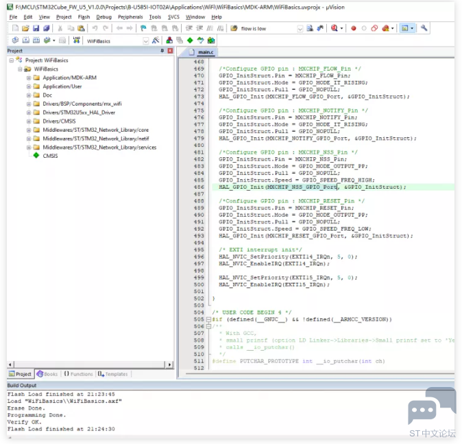Expand the Application/User folder
This screenshot has width=462, height=444.
[29, 86]
